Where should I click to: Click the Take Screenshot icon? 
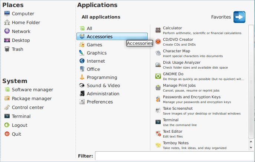pos(158,110)
